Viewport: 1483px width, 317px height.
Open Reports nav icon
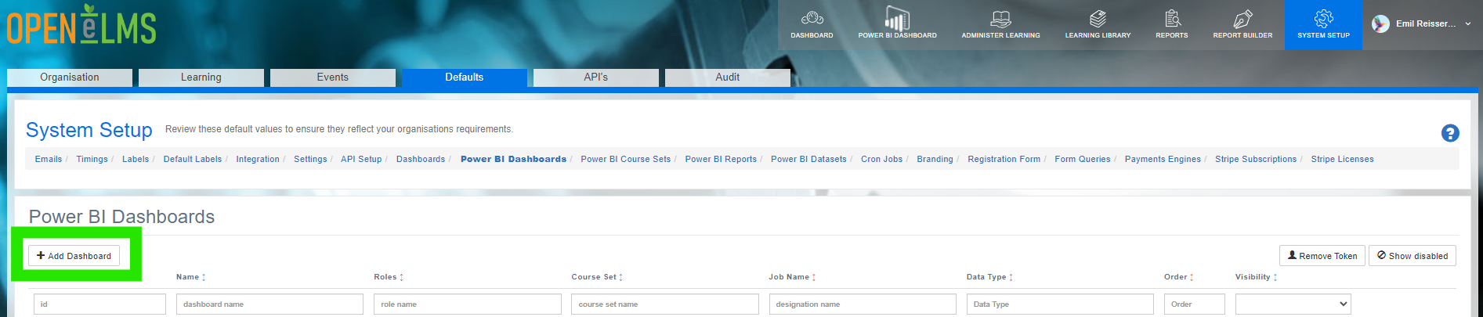pos(1171,25)
